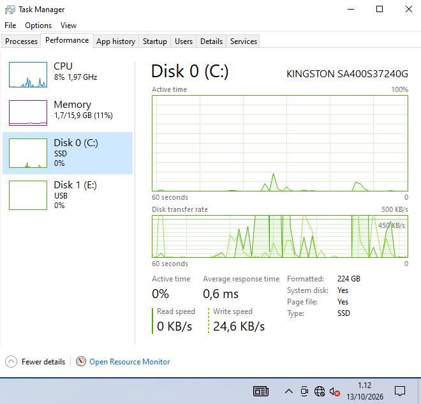Switch to the Startup tab

[x=154, y=41]
